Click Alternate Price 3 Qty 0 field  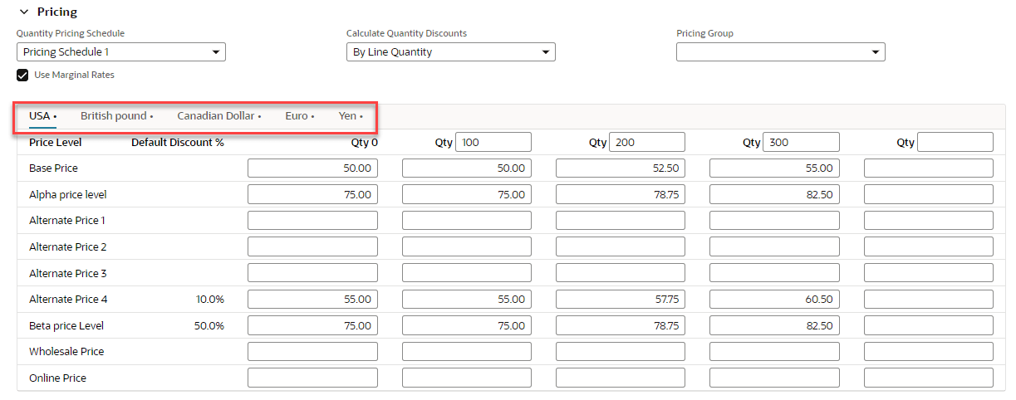click(312, 273)
